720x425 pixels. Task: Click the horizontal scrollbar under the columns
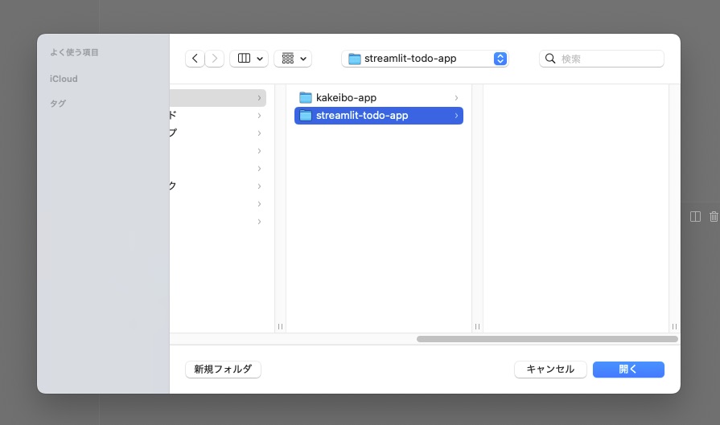(x=547, y=339)
